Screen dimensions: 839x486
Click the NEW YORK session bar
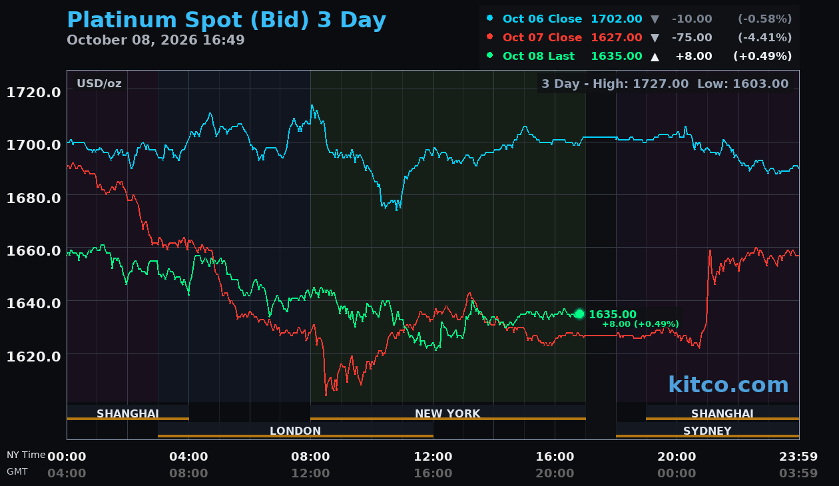(x=447, y=413)
